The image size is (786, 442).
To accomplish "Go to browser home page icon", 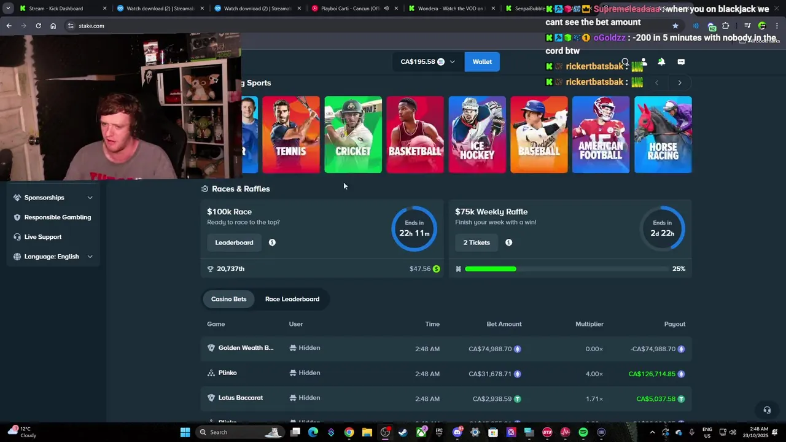I will pos(53,26).
